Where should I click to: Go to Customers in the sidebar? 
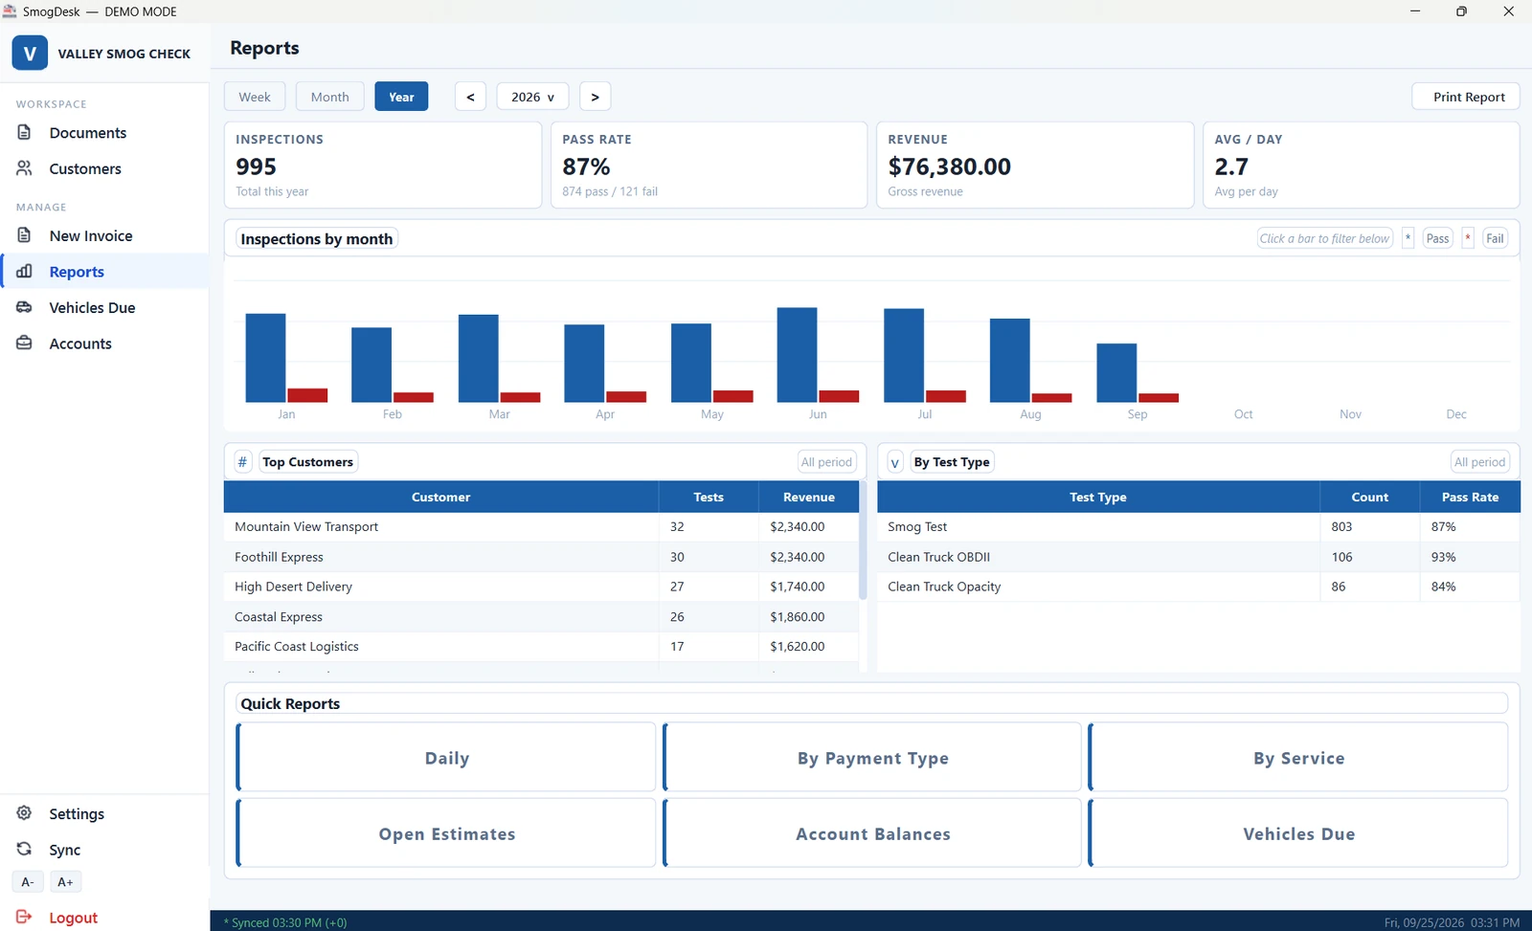tap(104, 168)
